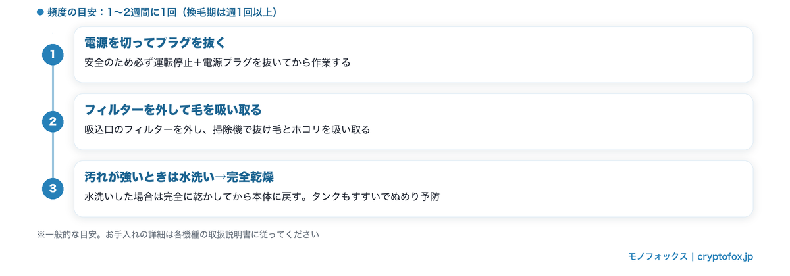Click the blue bullet dot before 頻度の目安
790x276 pixels.
click(40, 12)
